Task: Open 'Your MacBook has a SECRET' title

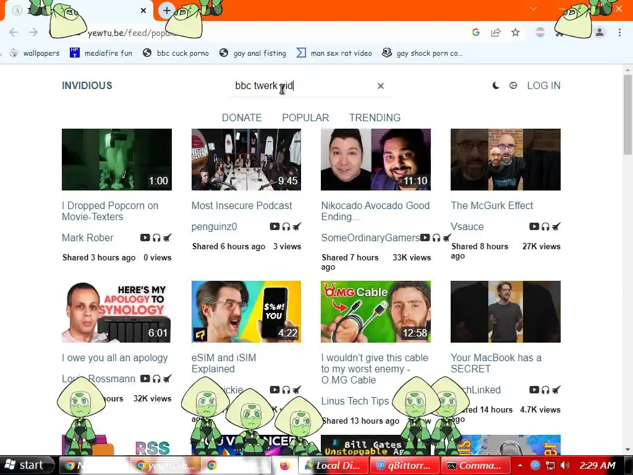Action: coord(496,363)
